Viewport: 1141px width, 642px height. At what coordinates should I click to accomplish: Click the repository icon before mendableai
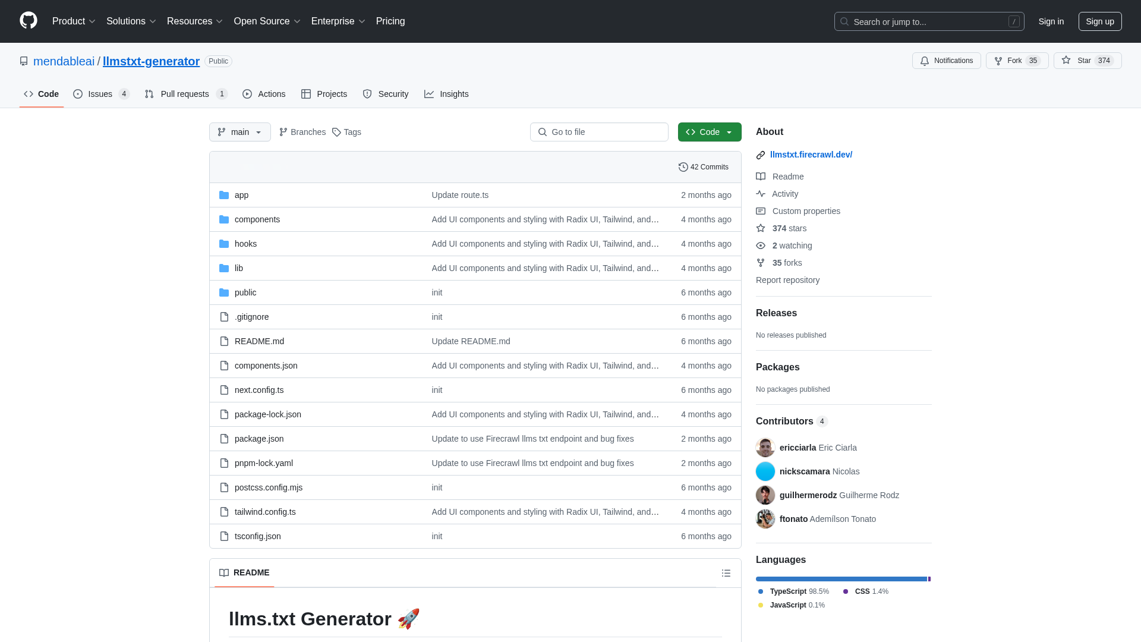(x=24, y=61)
